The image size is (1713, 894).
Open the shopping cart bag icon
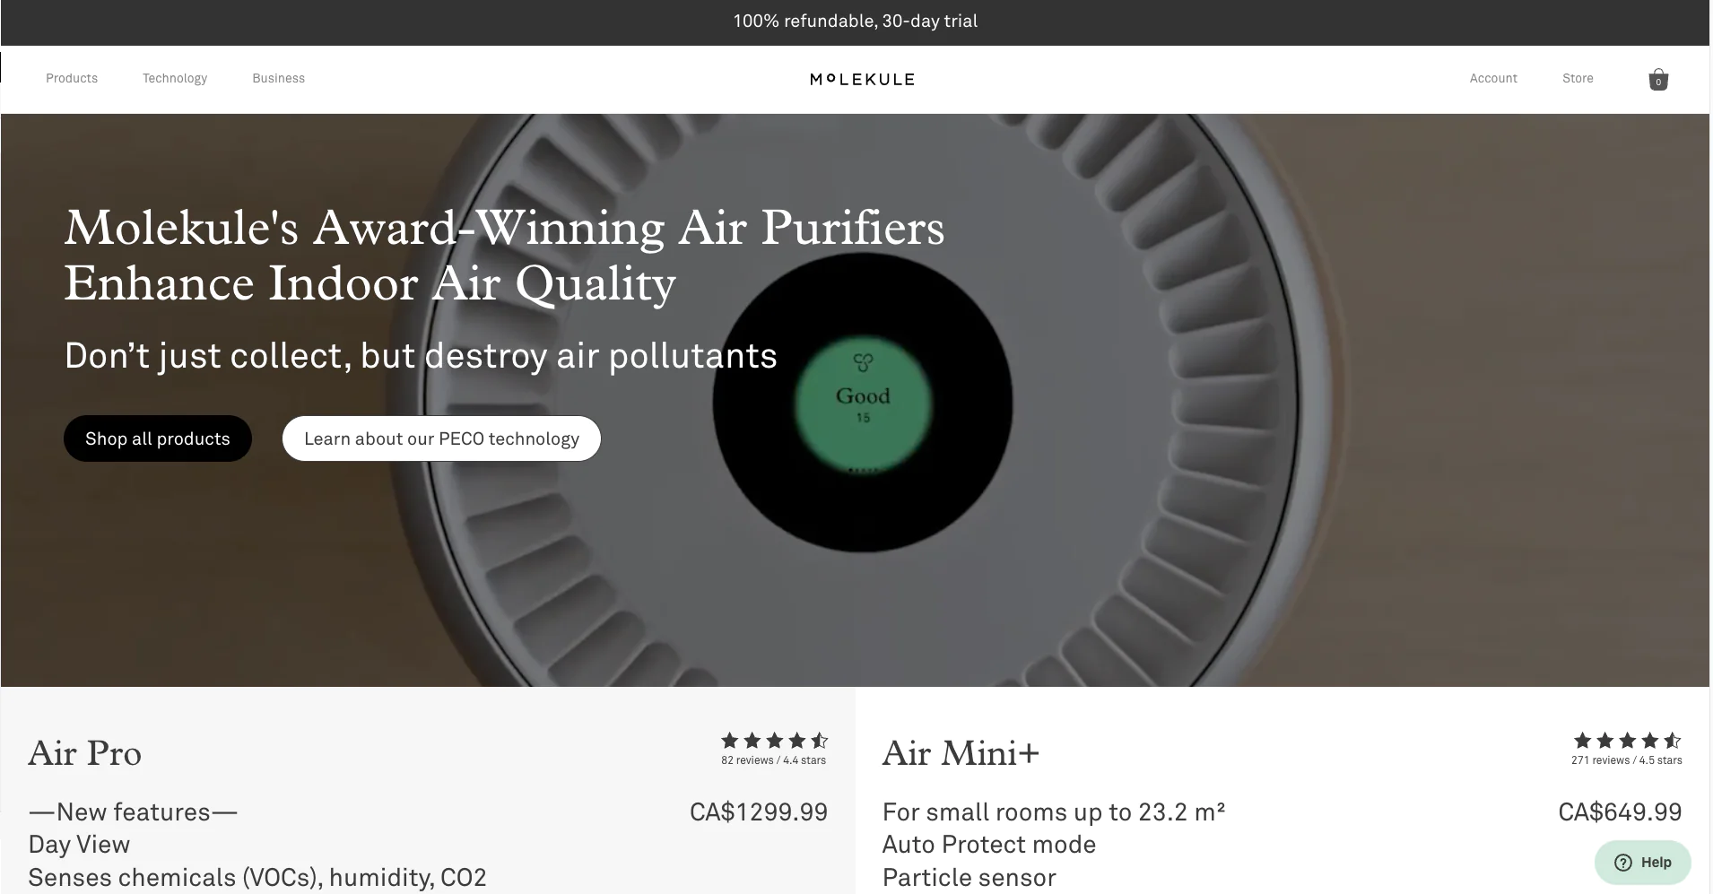(x=1658, y=80)
